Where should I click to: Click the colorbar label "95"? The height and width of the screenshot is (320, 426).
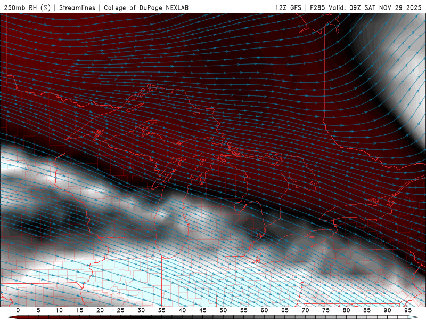click(x=408, y=310)
